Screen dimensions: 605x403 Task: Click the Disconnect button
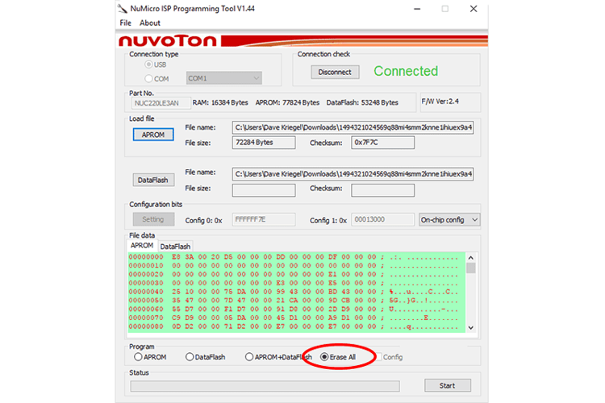click(335, 72)
